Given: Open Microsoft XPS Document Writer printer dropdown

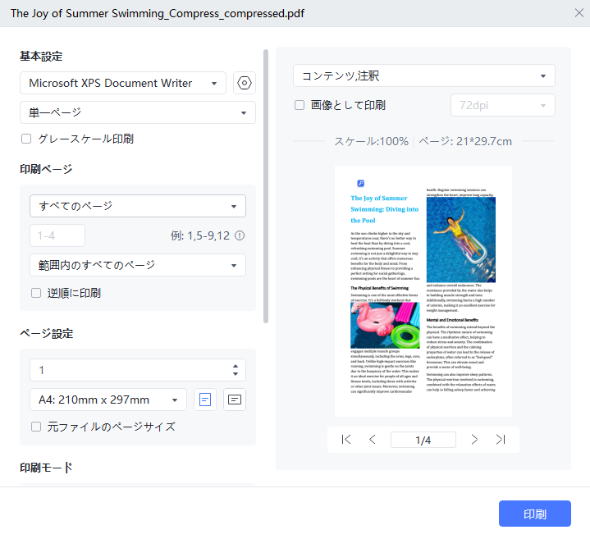Looking at the screenshot, I should (122, 83).
